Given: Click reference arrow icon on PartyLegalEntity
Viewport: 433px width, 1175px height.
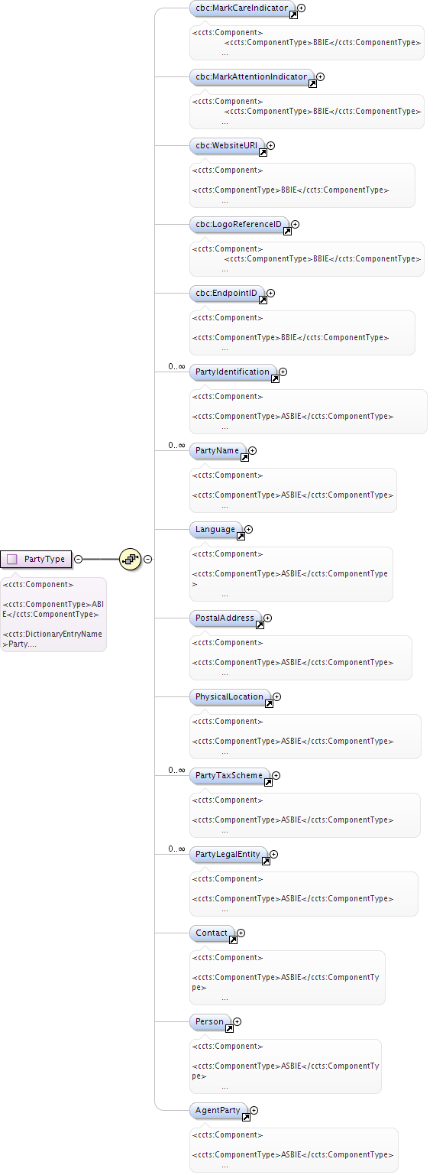Looking at the screenshot, I should click(266, 861).
